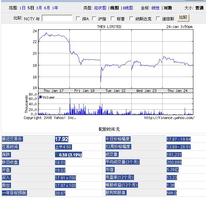Viewport: 206px width, 200px height.
Task: Click the trade time value 上午4:50
Action: [x=63, y=147]
